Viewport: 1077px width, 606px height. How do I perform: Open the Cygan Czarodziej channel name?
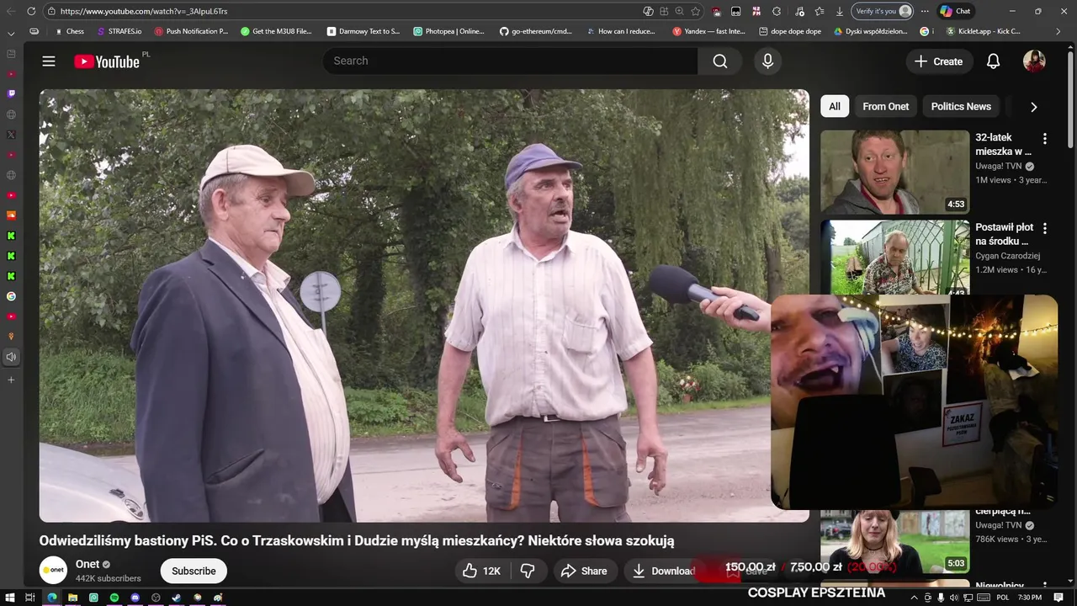coord(1007,256)
